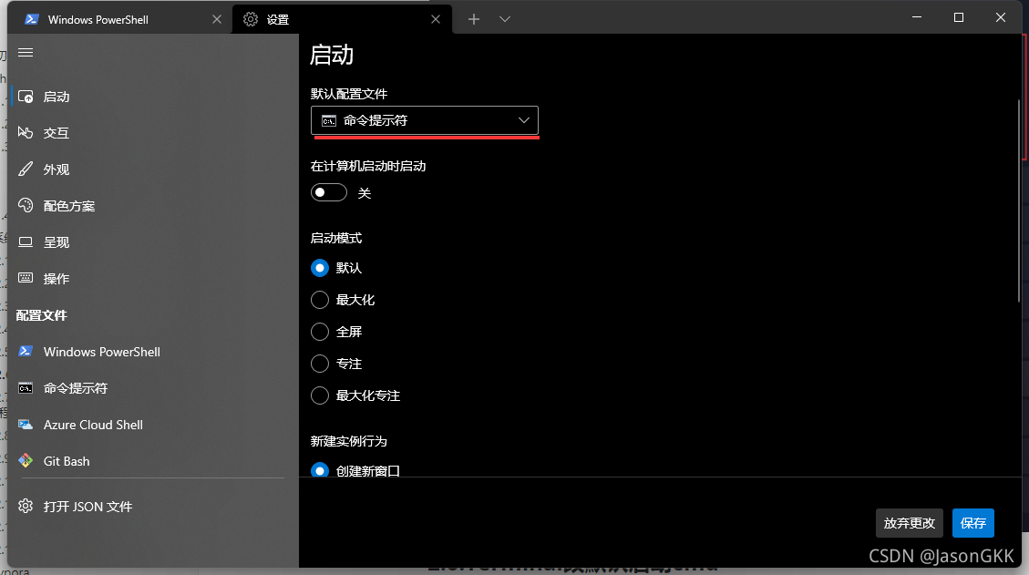Toggle 在计算机启动时启动 switch
Image resolution: width=1029 pixels, height=575 pixels.
click(329, 192)
